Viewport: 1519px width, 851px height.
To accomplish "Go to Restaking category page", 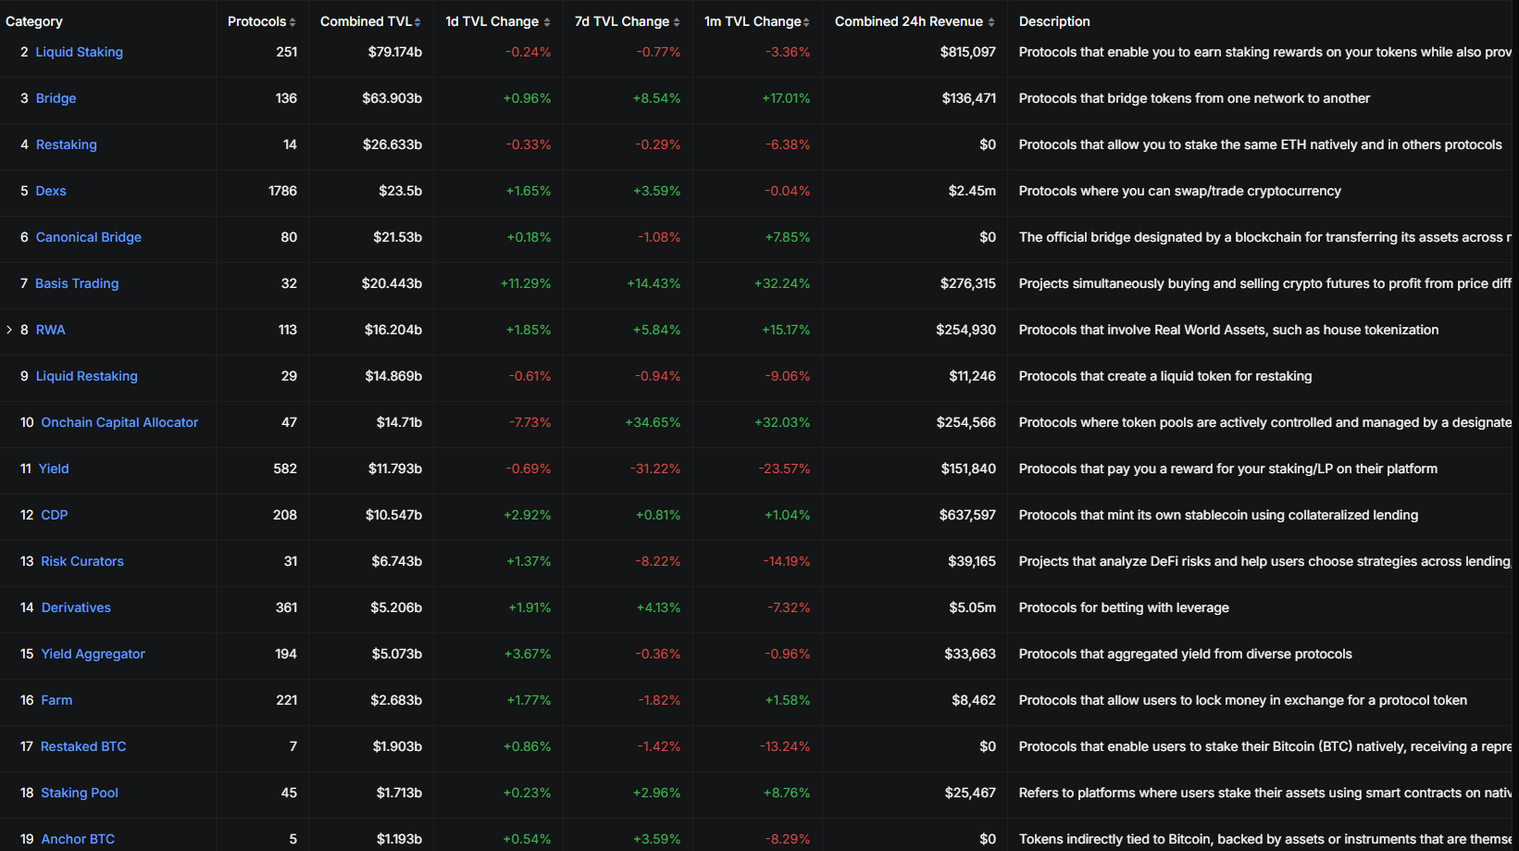I will point(66,144).
